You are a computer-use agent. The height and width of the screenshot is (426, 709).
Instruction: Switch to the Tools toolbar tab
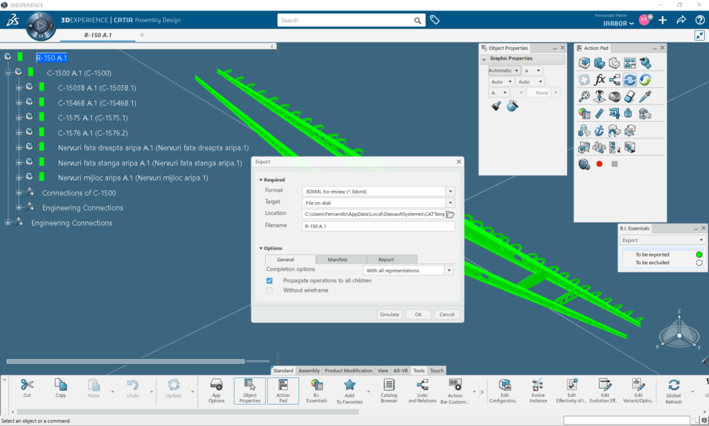click(x=419, y=371)
